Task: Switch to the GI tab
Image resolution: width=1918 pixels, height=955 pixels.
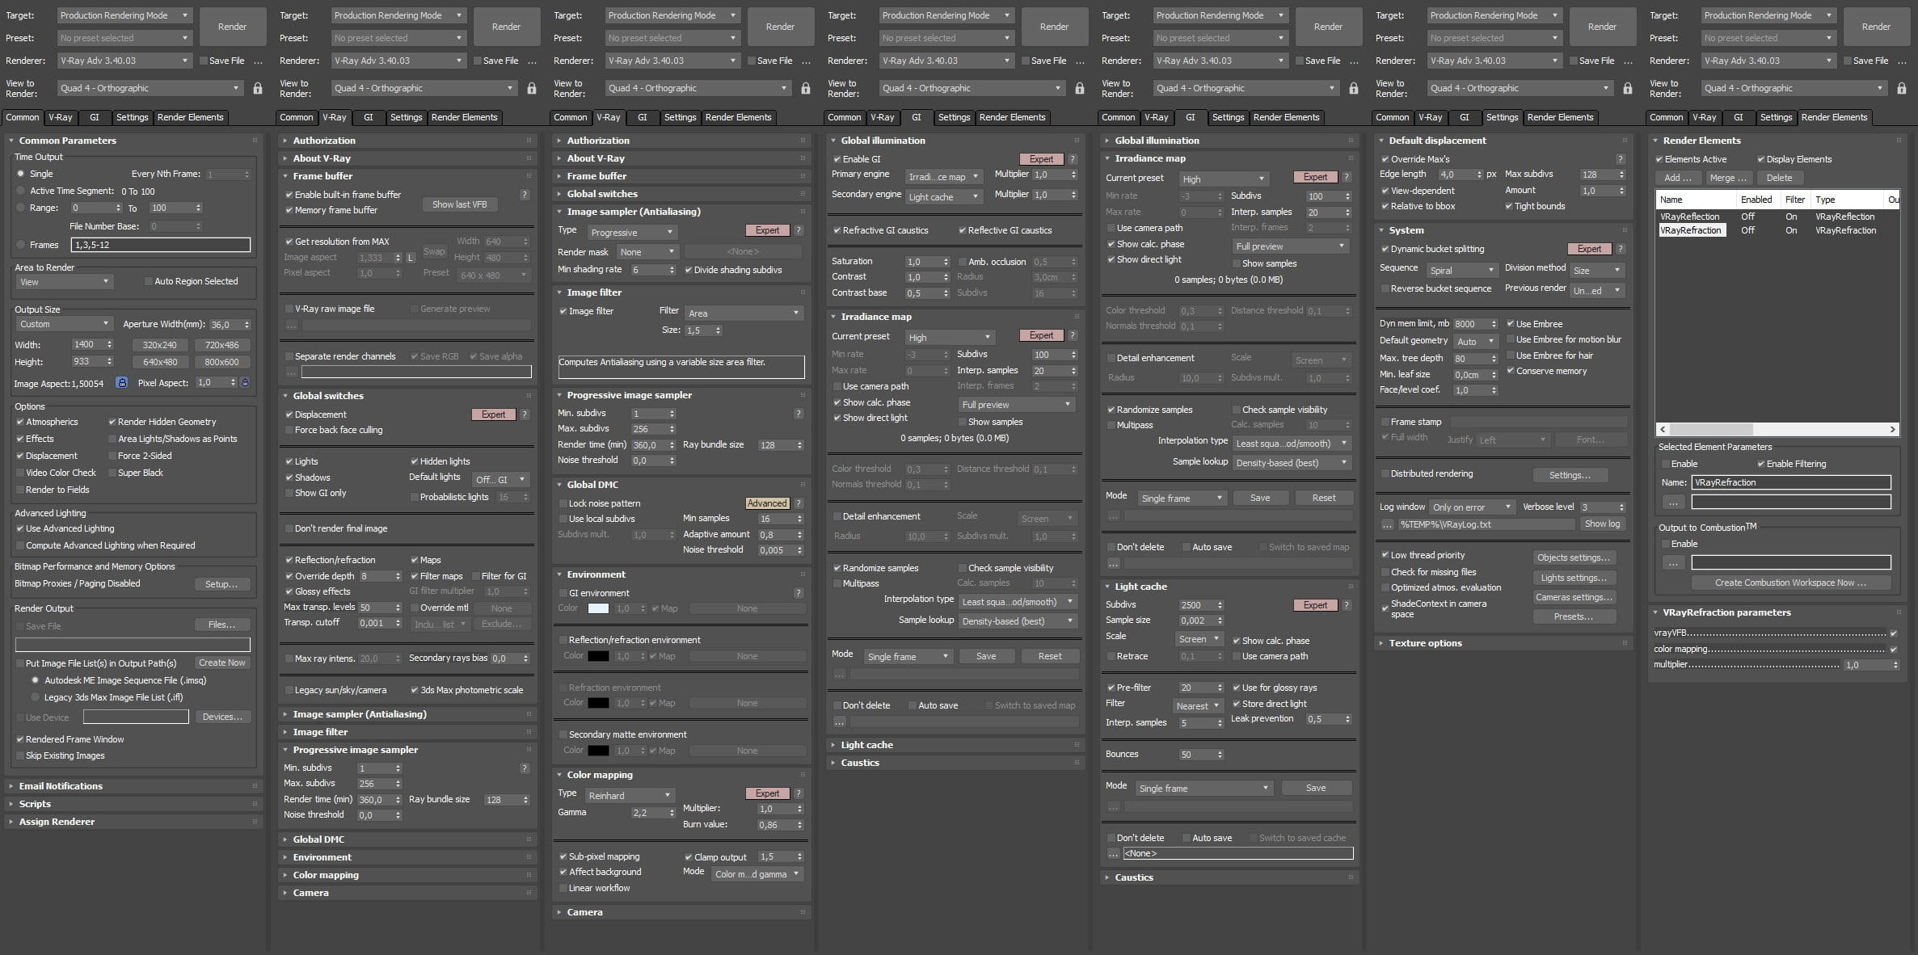Action: [x=95, y=117]
